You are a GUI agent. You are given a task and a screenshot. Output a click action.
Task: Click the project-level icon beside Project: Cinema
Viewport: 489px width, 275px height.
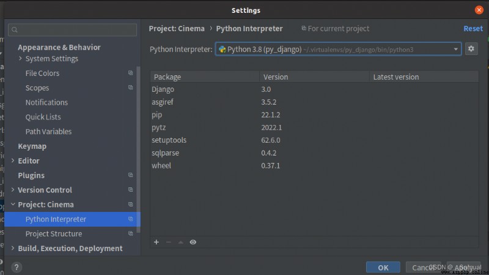[x=130, y=205]
